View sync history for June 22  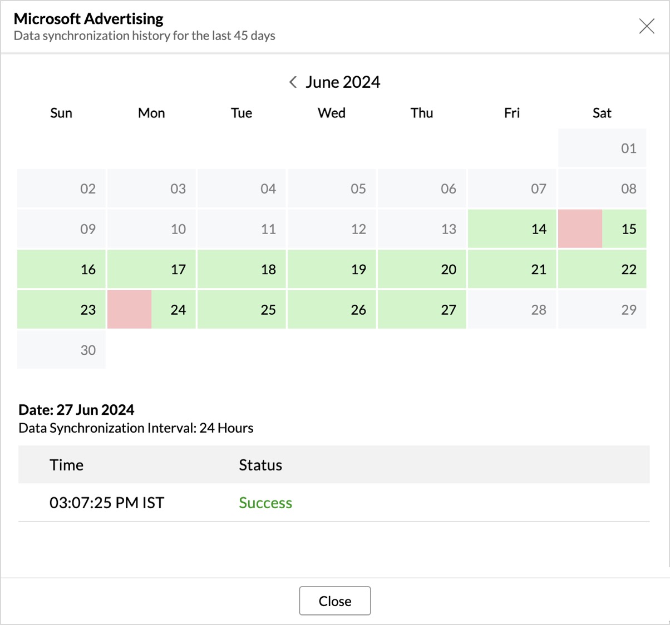tap(602, 269)
